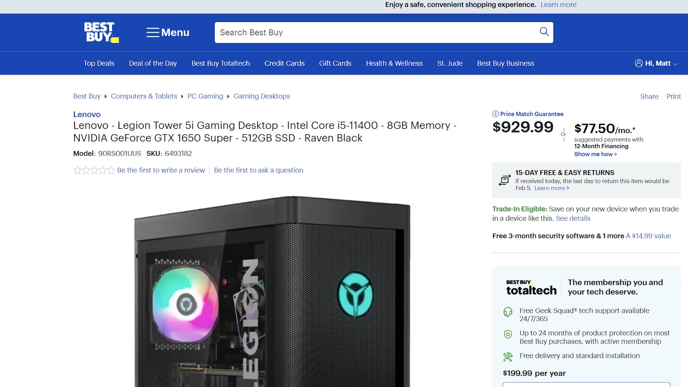Click the product protection shield icon
The image size is (688, 387).
[x=508, y=334]
